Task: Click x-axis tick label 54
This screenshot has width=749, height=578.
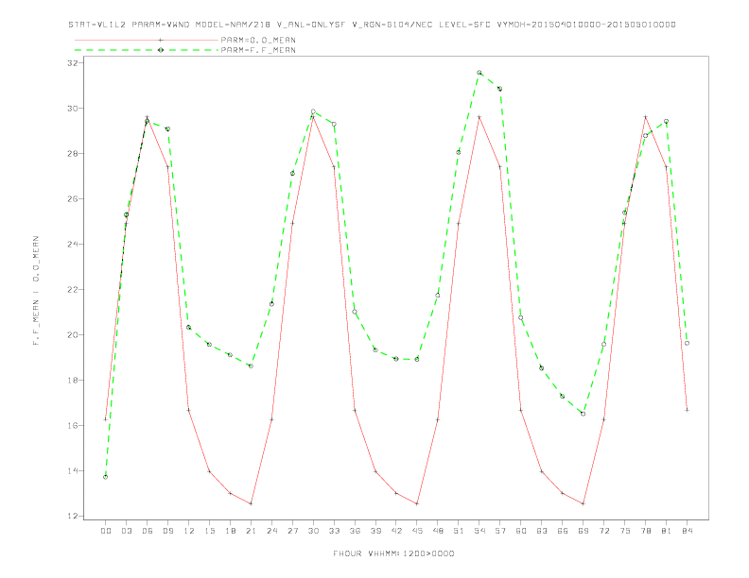Action: coord(479,531)
